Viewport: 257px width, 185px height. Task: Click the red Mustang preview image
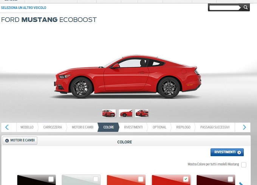pos(127,77)
